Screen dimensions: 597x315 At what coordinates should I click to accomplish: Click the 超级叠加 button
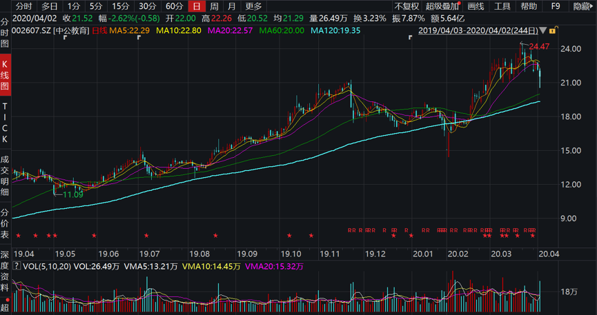pyautogui.click(x=442, y=6)
